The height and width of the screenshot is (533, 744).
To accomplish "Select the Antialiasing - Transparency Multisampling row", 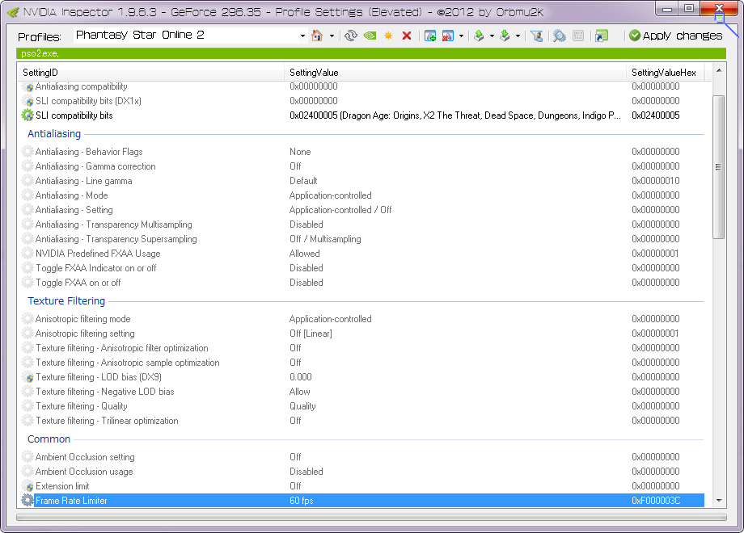I will (362, 225).
